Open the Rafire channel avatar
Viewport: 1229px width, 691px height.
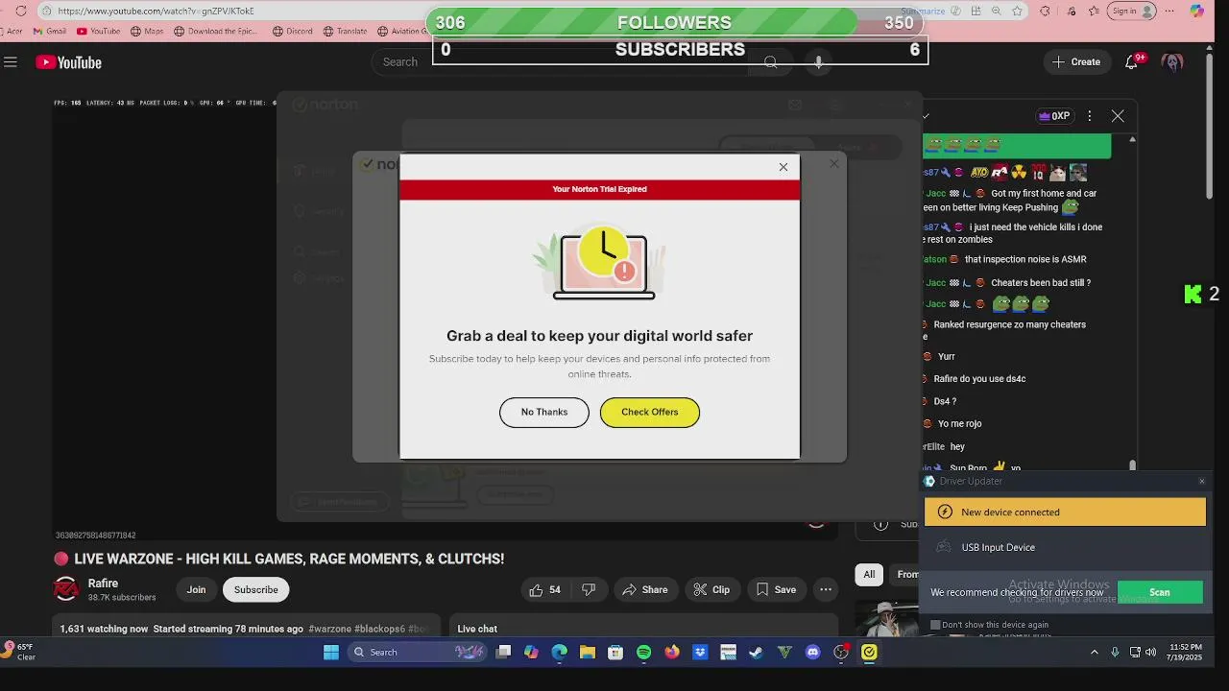click(65, 589)
